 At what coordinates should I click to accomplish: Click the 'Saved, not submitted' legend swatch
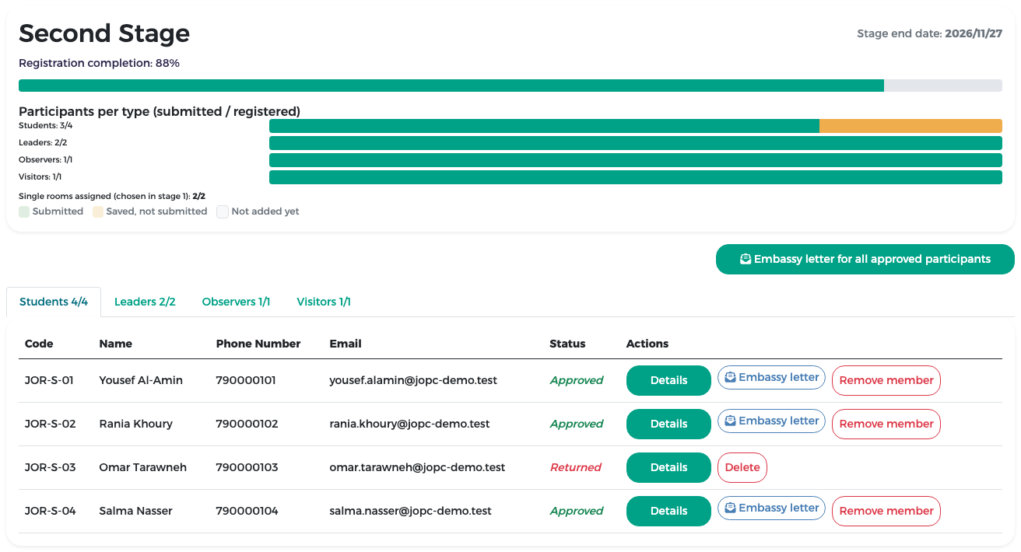point(98,211)
